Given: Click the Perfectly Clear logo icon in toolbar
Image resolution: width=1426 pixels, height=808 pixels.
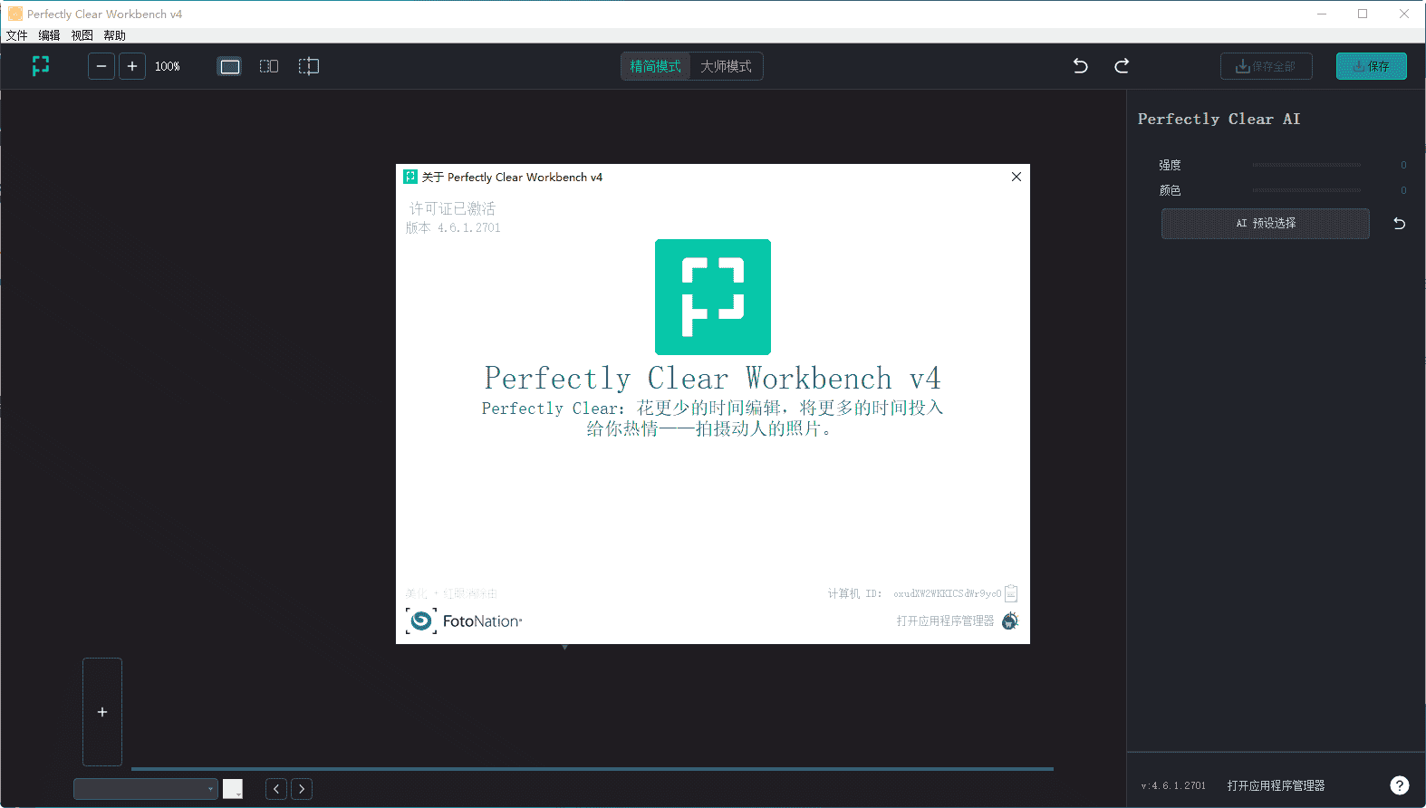Looking at the screenshot, I should (41, 66).
